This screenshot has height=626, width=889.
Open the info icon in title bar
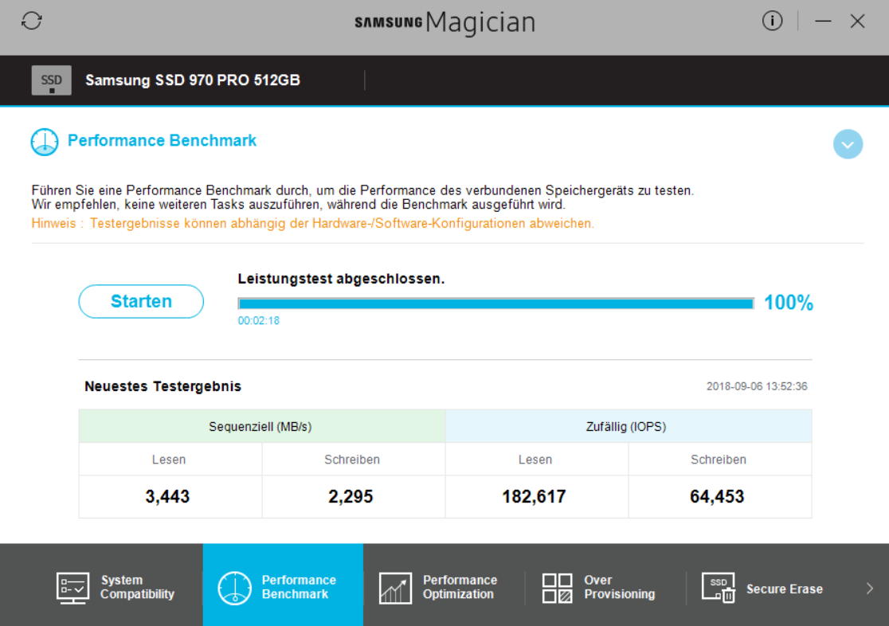772,21
